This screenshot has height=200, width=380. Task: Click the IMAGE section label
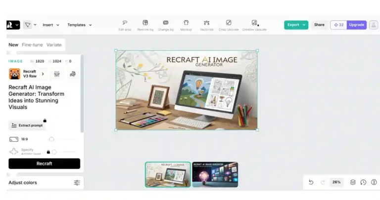coord(15,61)
